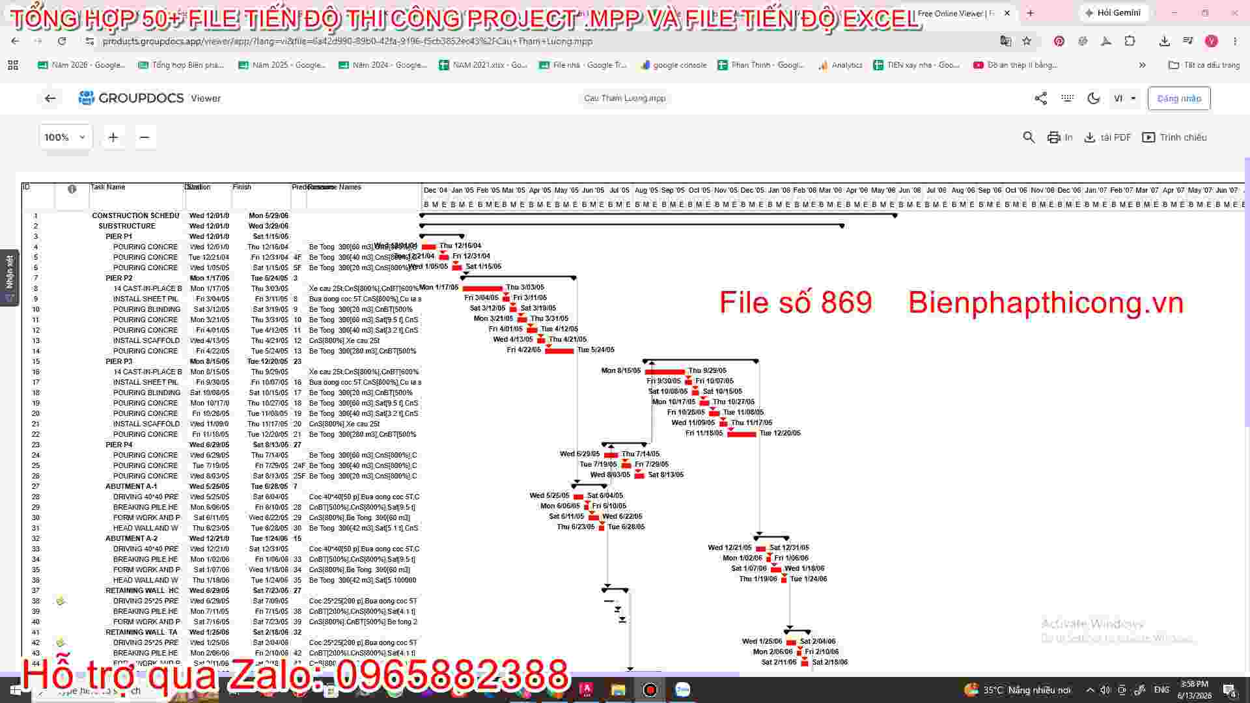Click the plus zoom in button
1250x703 pixels.
click(113, 137)
